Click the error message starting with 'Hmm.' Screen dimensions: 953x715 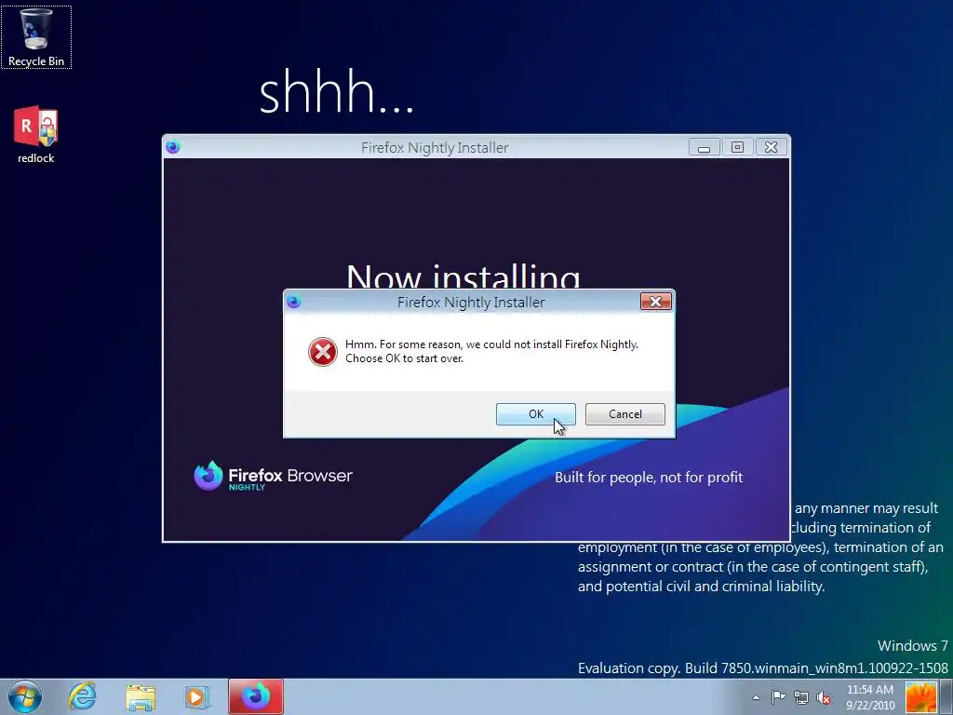(x=491, y=351)
